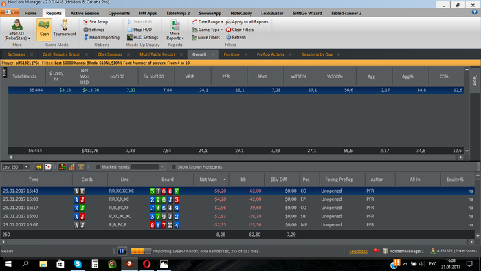Open Settings gear option
Screen dimensions: 481x271
tap(93, 30)
